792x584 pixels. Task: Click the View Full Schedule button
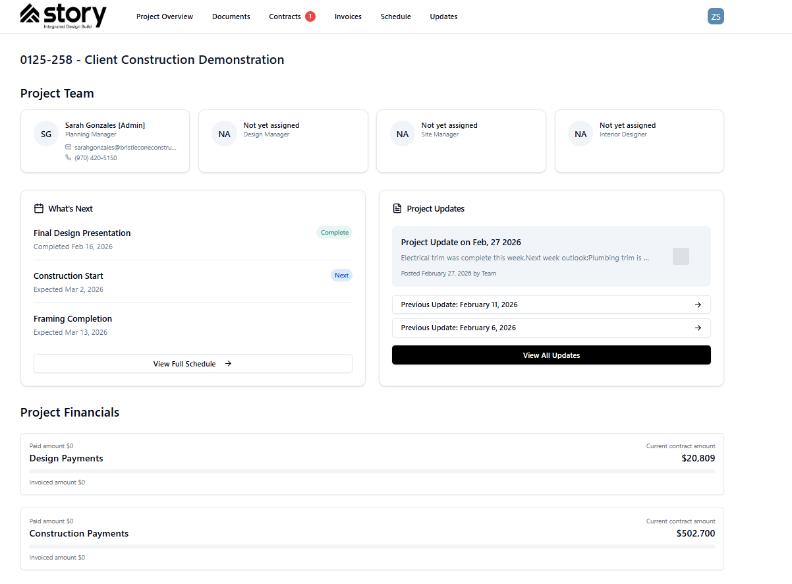tap(193, 364)
